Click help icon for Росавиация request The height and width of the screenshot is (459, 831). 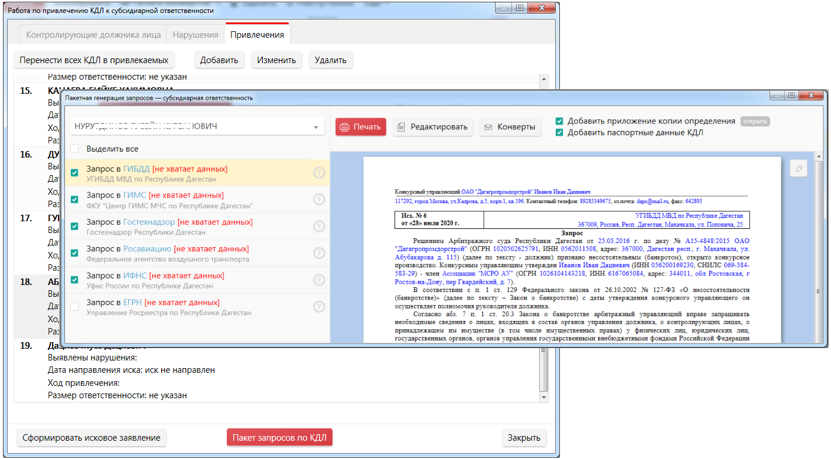click(x=319, y=253)
